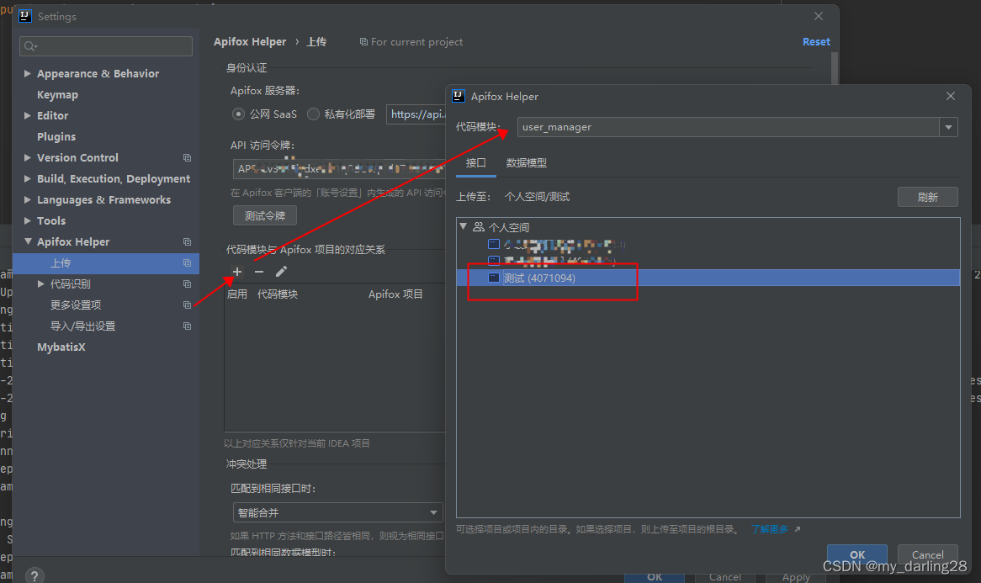This screenshot has height=583, width=981.
Task: Click the search icon in Settings search box
Action: click(30, 46)
